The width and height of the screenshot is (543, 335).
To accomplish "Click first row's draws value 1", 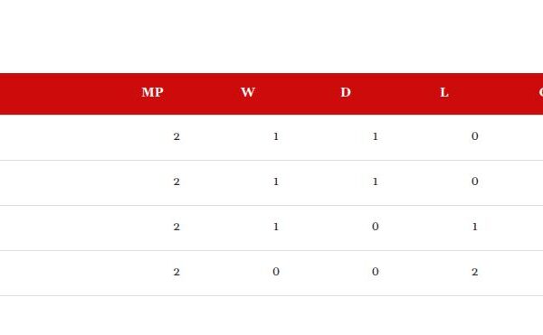I will pos(376,136).
